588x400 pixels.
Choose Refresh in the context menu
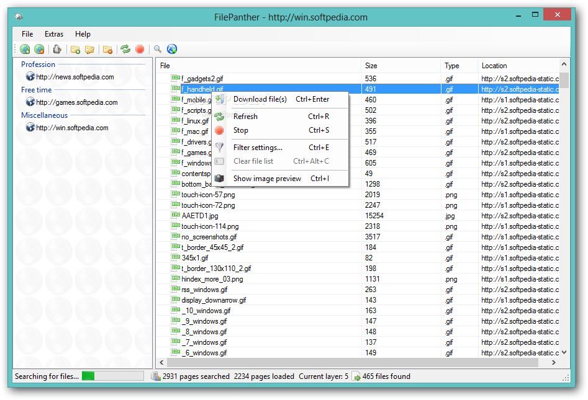pyautogui.click(x=281, y=117)
